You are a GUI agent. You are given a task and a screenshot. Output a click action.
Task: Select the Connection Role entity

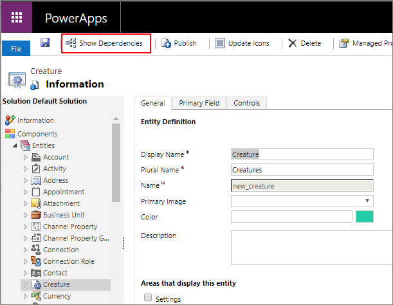click(x=68, y=261)
